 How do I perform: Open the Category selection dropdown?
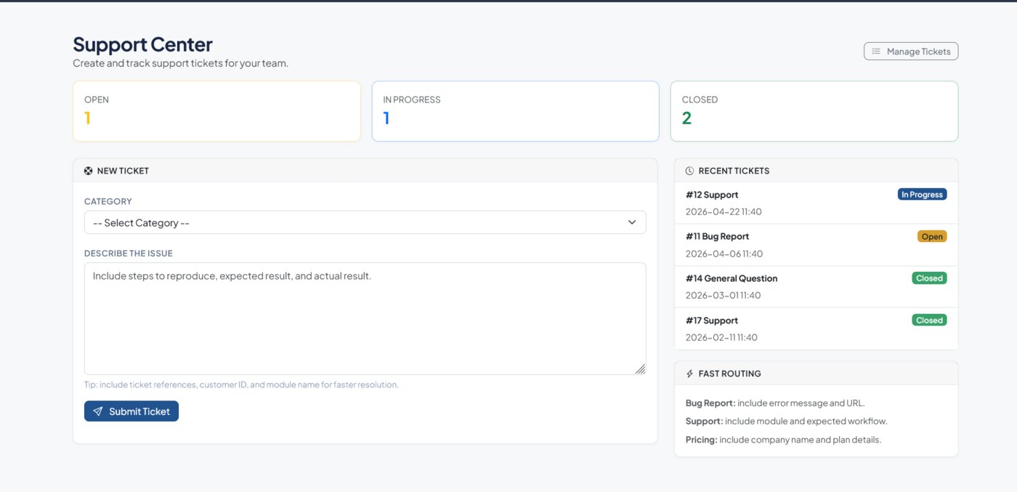click(365, 222)
